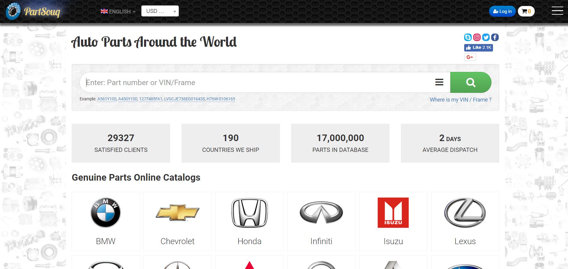Click the Log in button
Image resolution: width=568 pixels, height=269 pixels.
coord(502,11)
